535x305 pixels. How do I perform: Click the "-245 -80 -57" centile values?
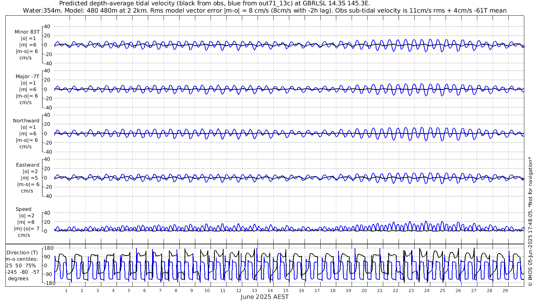[x=22, y=272]
